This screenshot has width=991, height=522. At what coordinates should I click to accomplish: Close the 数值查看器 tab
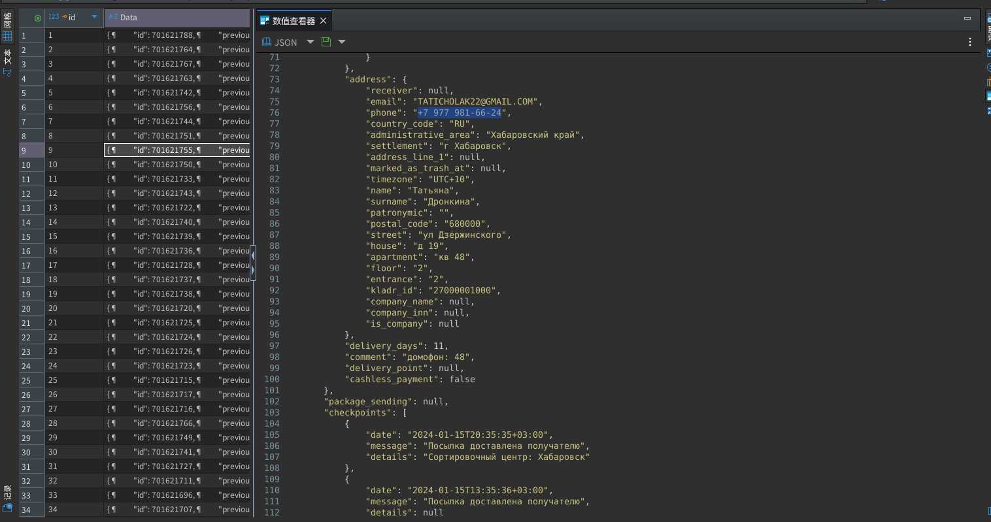point(323,21)
